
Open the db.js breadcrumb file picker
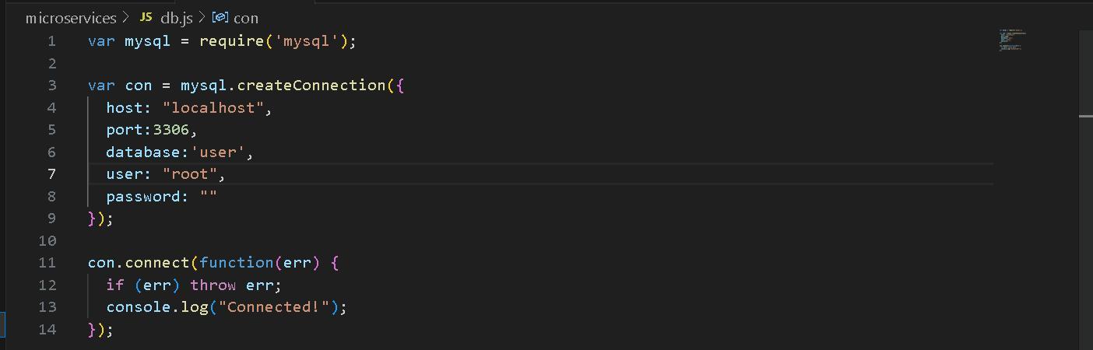(x=176, y=17)
